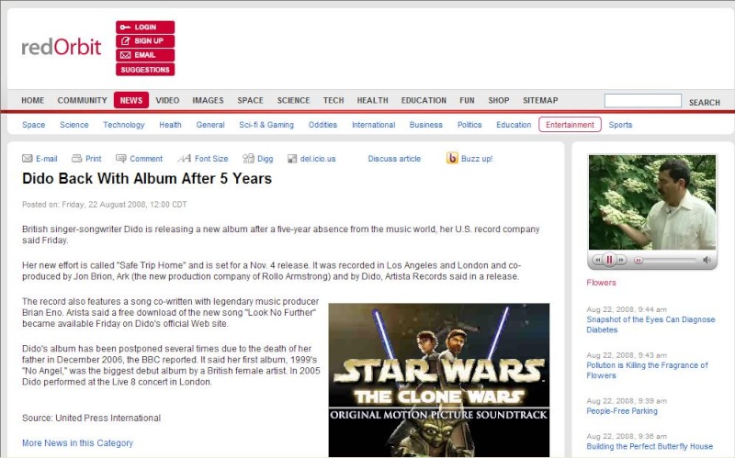
Task: Mute the video player speaker icon
Action: tap(707, 260)
